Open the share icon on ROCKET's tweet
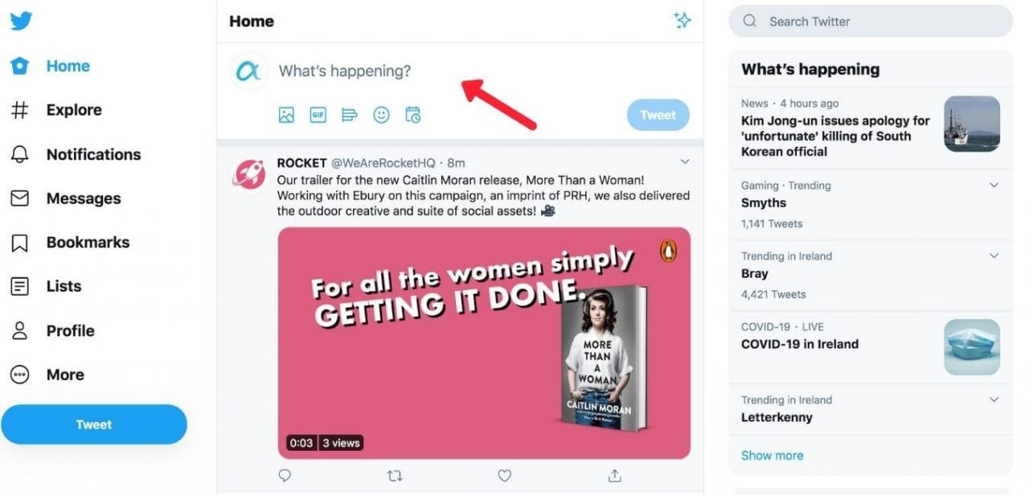 point(613,475)
